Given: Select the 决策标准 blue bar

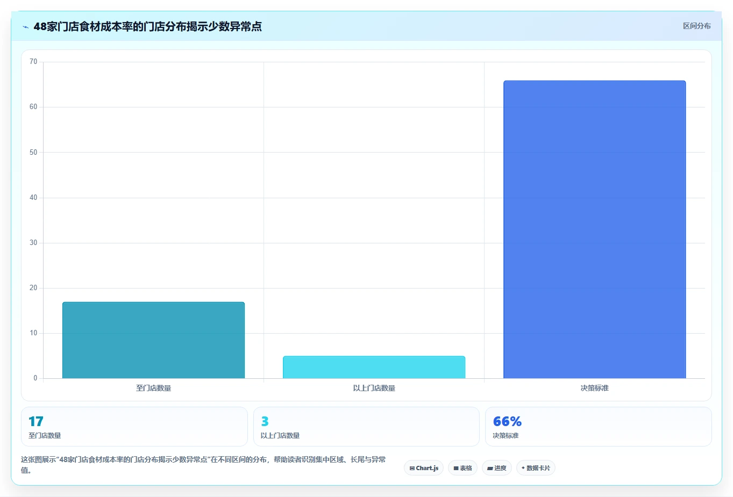Looking at the screenshot, I should click(594, 229).
